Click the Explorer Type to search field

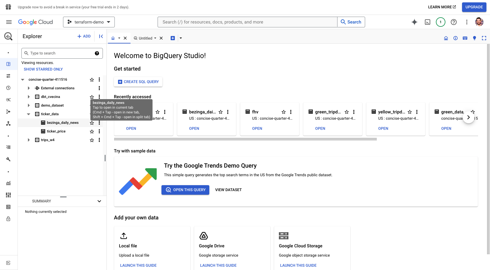click(x=62, y=53)
